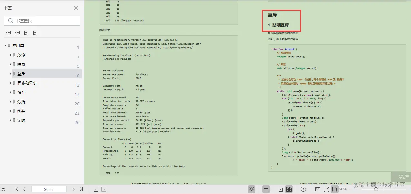The image size is (411, 194).
Task: Open the 应用篇 bookmark entry
Action: click(x=18, y=46)
